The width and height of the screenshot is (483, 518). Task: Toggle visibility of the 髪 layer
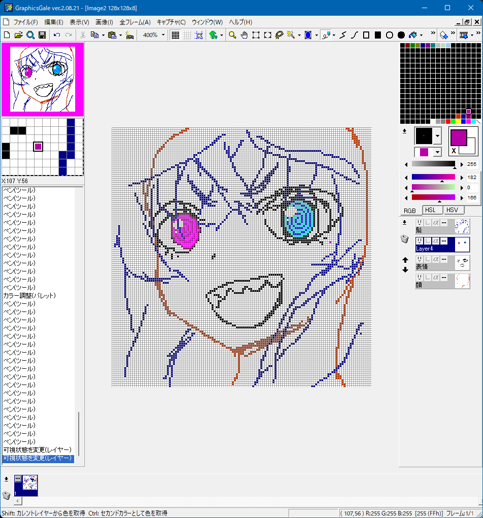pyautogui.click(x=420, y=223)
